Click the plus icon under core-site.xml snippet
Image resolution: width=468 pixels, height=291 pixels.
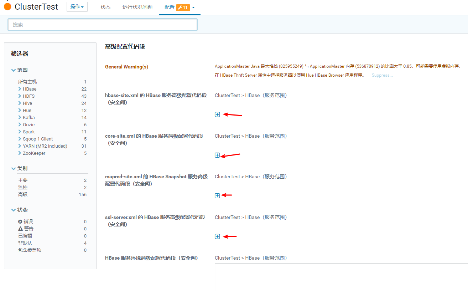(x=217, y=155)
